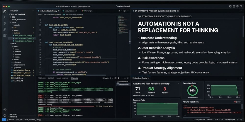Click the 96% execution rate gauge
The image size is (245, 122).
(192, 90)
